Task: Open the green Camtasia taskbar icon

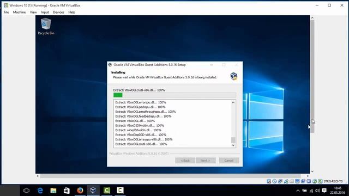Action: [107, 191]
